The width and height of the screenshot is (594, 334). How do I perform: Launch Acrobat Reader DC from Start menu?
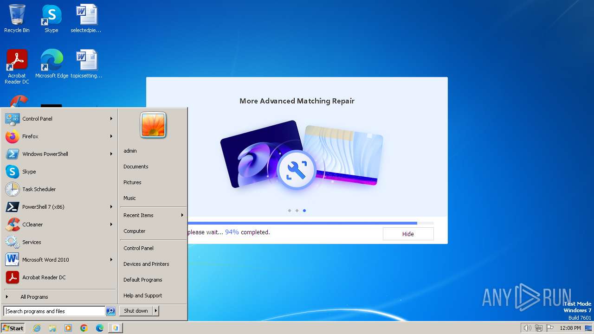click(x=59, y=277)
